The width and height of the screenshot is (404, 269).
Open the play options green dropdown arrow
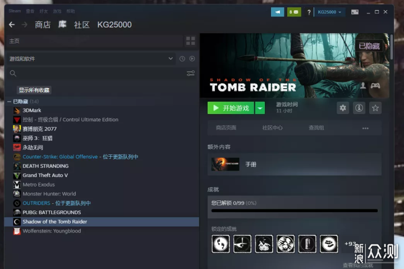[x=260, y=108]
